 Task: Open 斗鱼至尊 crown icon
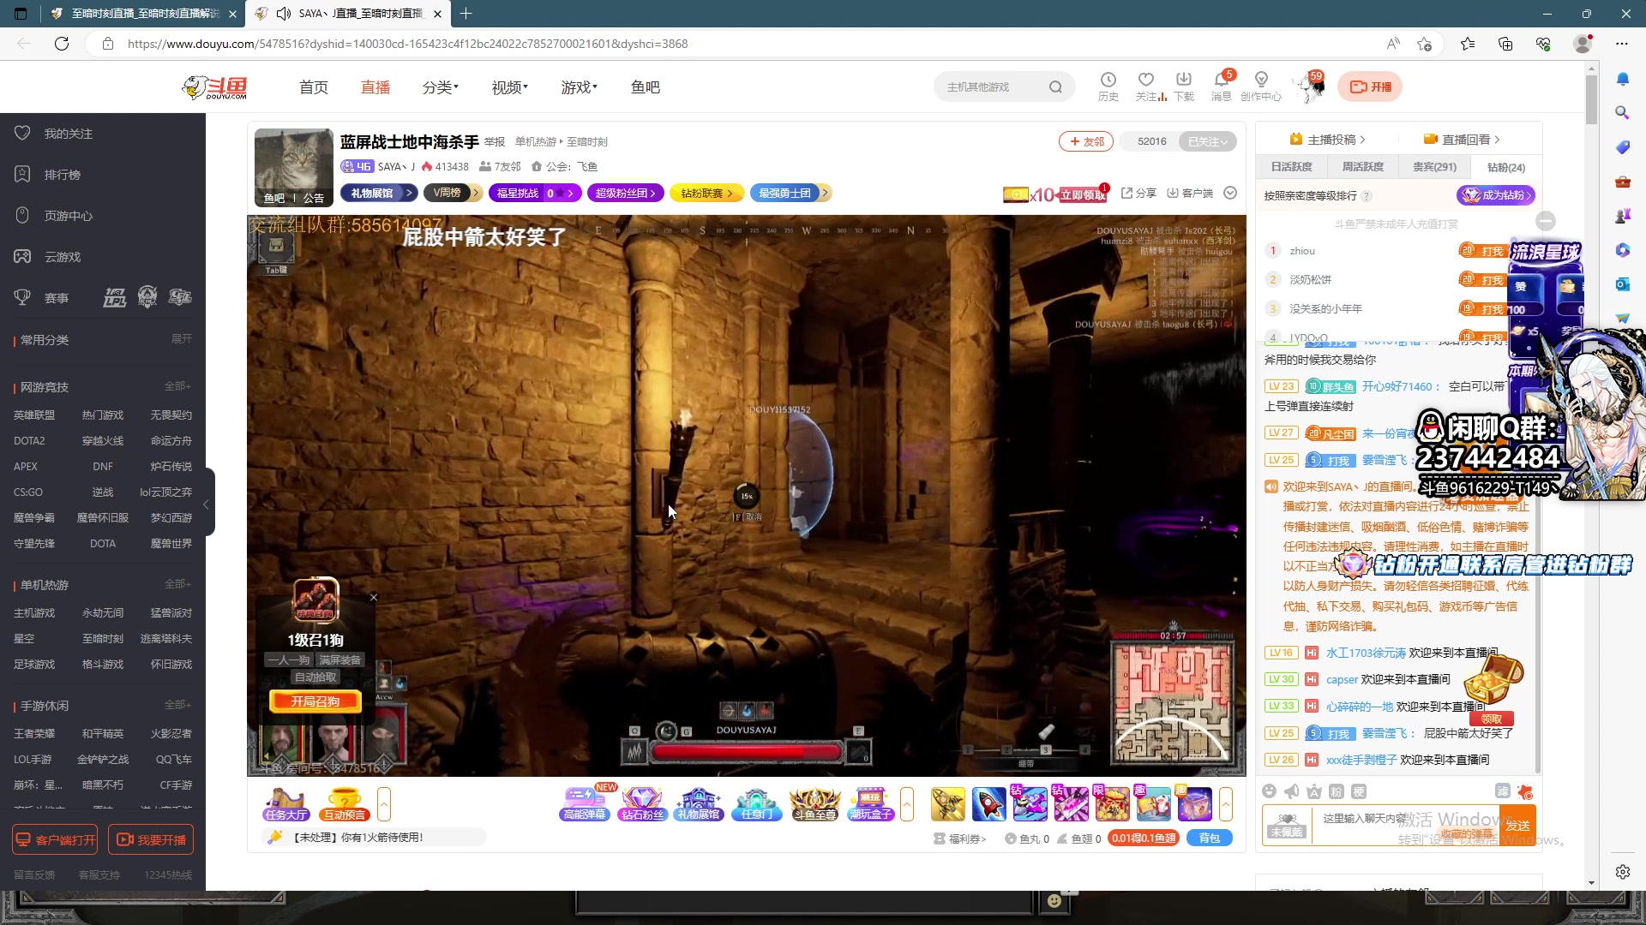[x=814, y=804]
